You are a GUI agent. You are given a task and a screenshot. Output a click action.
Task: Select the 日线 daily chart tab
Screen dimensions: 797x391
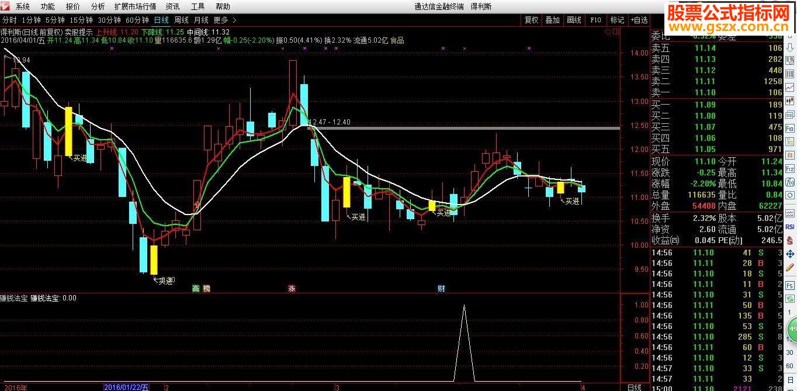coord(161,20)
